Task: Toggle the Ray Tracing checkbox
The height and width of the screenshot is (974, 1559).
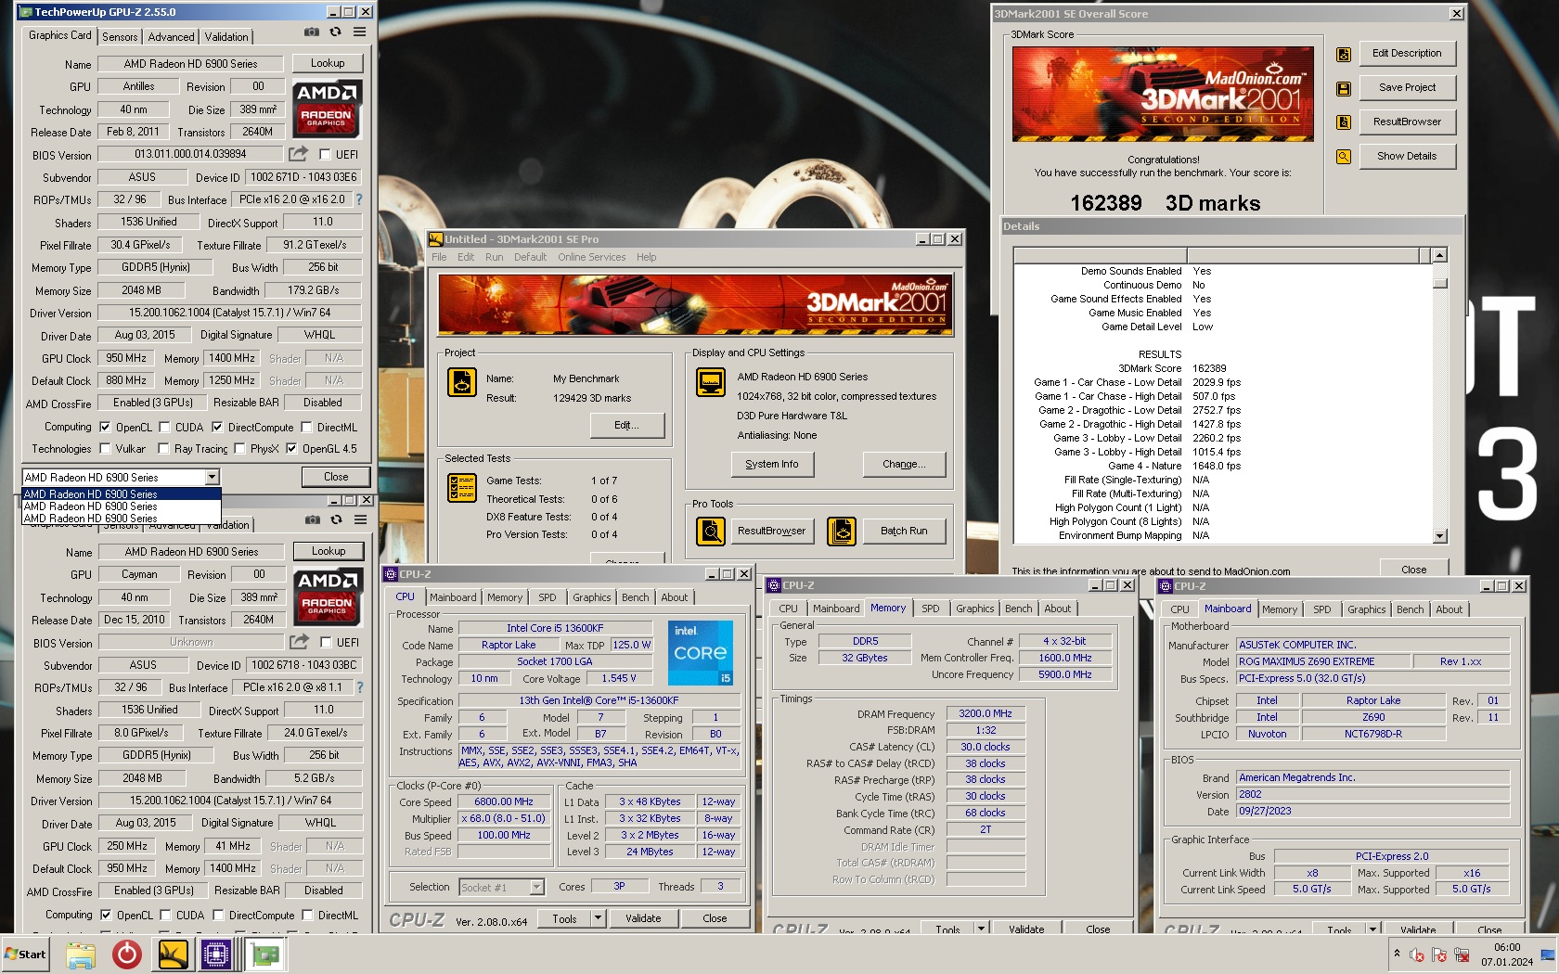Action: pyautogui.click(x=163, y=449)
